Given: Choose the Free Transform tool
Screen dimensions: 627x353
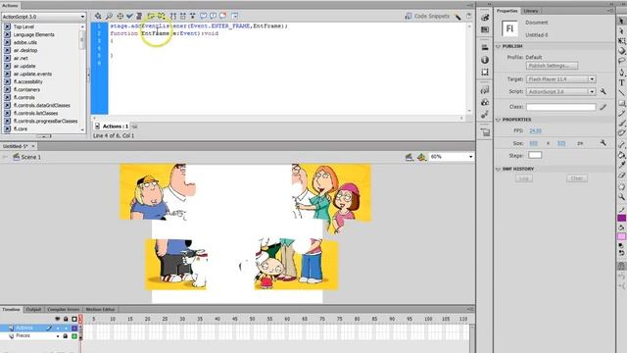Looking at the screenshot, I should (x=621, y=41).
